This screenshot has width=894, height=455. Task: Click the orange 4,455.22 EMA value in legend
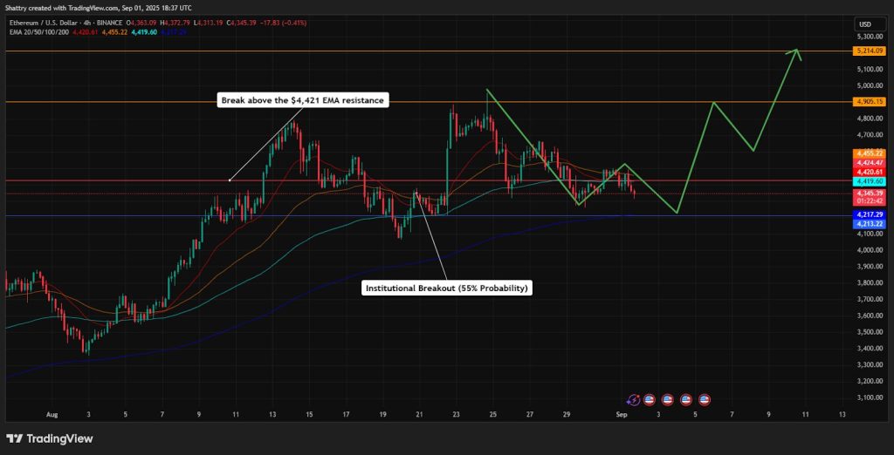tap(114, 32)
